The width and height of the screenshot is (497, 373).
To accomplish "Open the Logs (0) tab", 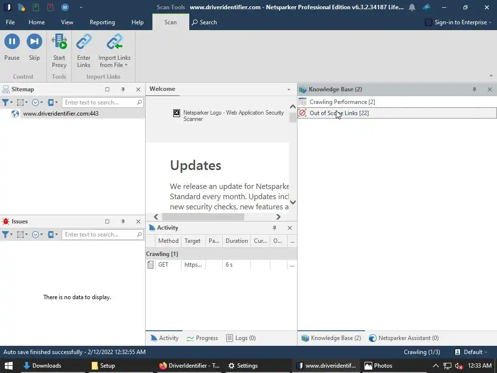I will tap(241, 338).
